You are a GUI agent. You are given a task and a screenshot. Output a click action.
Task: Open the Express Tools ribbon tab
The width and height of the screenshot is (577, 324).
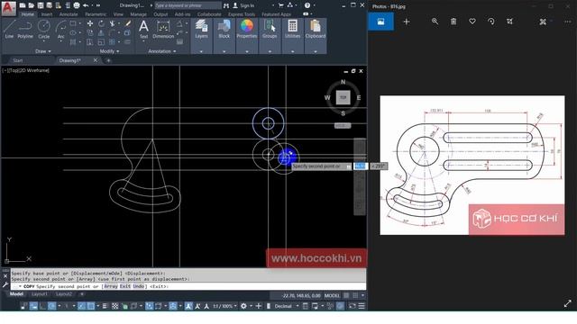click(x=242, y=14)
